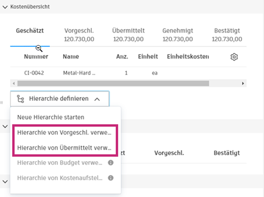
Task: Click the lower Vorgeschl. column header
Action: pyautogui.click(x=169, y=153)
